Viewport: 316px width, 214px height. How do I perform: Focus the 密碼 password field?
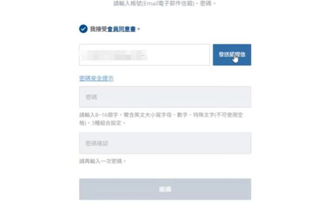[165, 97]
